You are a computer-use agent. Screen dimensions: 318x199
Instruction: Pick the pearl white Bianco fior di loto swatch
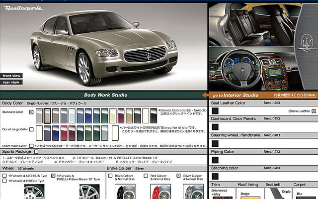[115, 133]
